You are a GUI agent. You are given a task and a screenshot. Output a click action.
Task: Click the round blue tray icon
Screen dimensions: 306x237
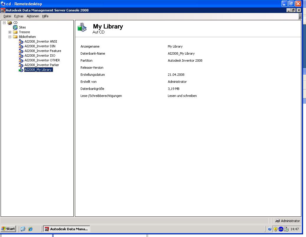(x=281, y=229)
